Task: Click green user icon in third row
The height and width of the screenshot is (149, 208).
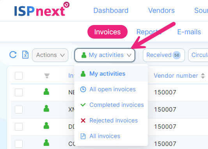Action: tap(46, 126)
